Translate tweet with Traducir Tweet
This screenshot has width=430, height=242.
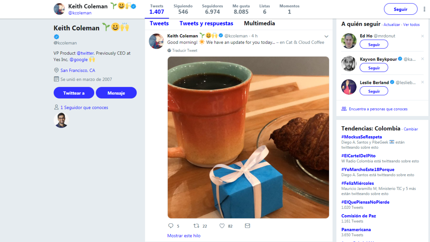click(185, 51)
